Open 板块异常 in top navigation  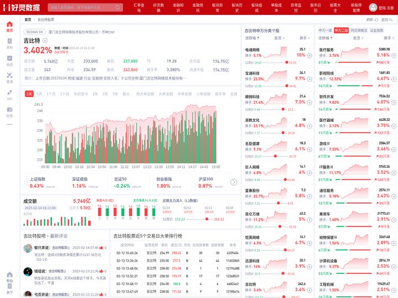(217, 8)
